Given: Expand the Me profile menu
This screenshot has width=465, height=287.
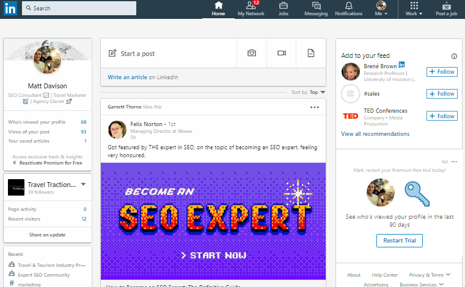Looking at the screenshot, I should (381, 9).
